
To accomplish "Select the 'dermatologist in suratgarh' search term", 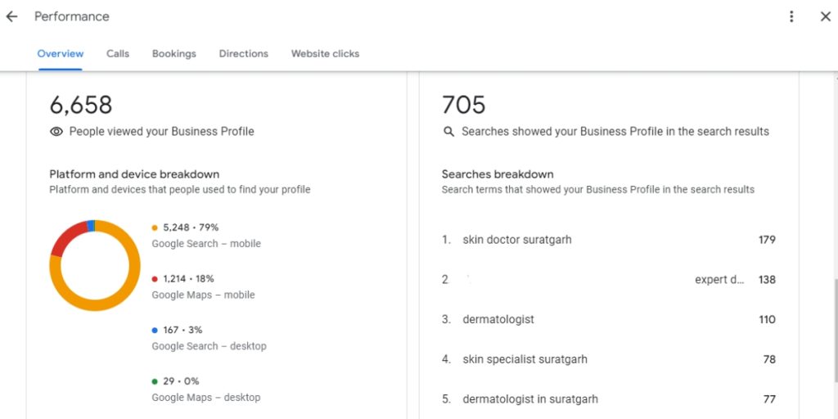I will click(530, 399).
